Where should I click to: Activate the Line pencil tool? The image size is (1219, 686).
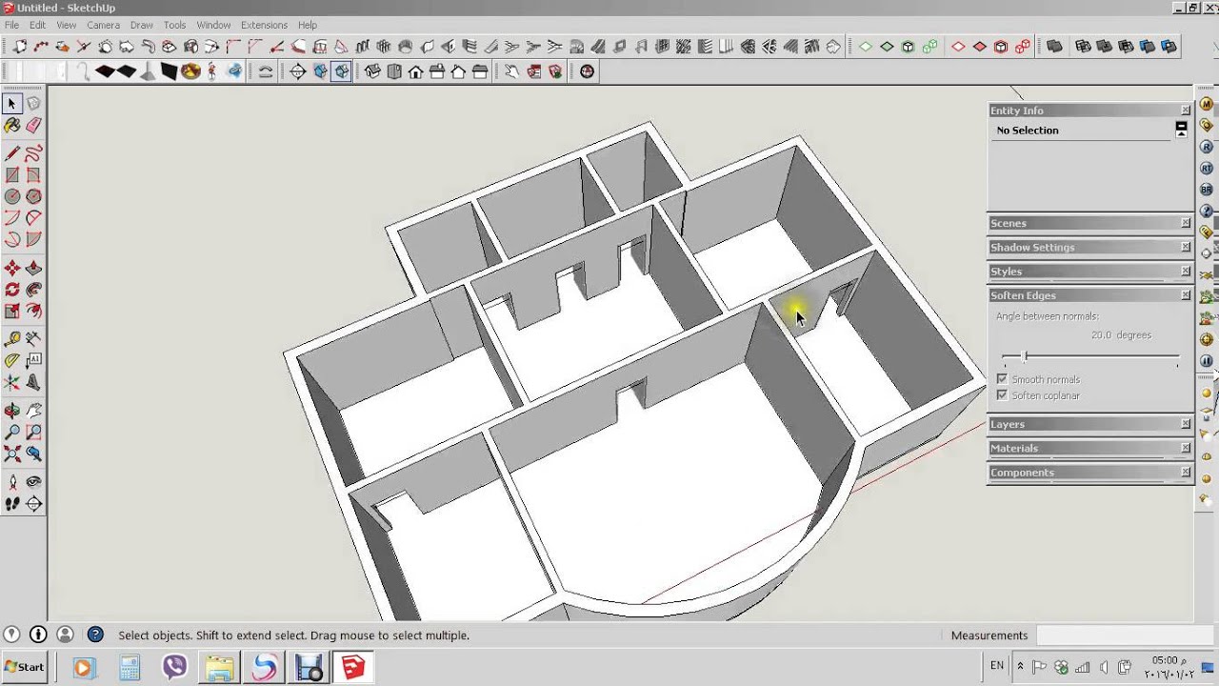pyautogui.click(x=12, y=153)
